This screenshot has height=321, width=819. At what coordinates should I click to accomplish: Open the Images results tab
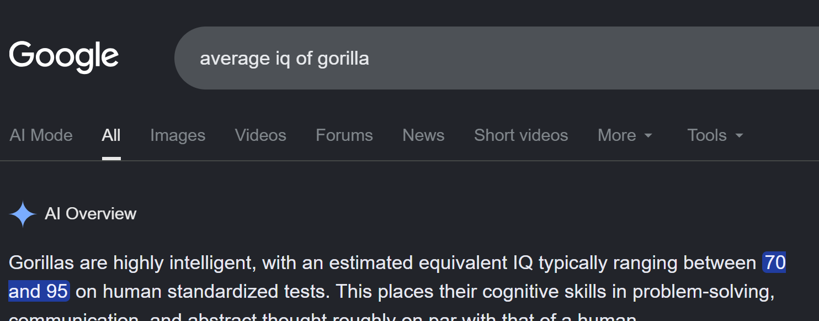click(178, 135)
